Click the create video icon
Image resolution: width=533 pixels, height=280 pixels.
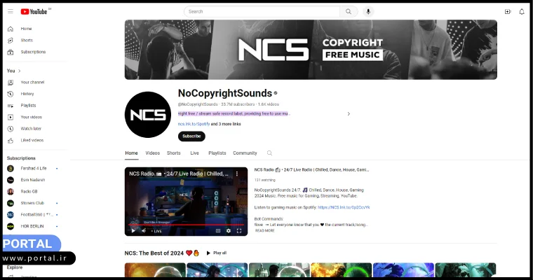coord(508,12)
